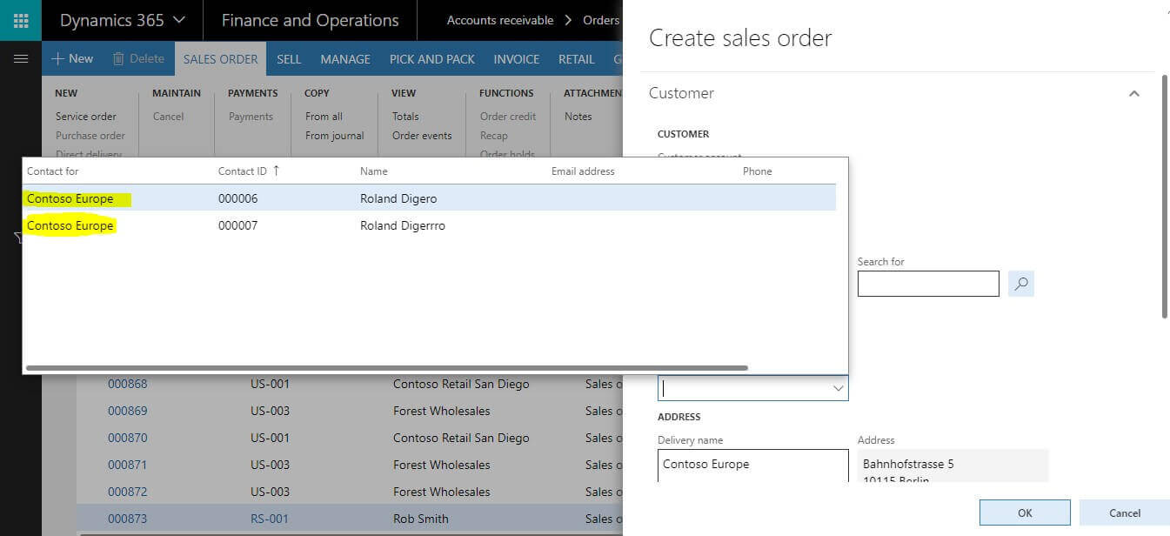
Task: Click Recap under FUNCTIONS
Action: point(493,136)
